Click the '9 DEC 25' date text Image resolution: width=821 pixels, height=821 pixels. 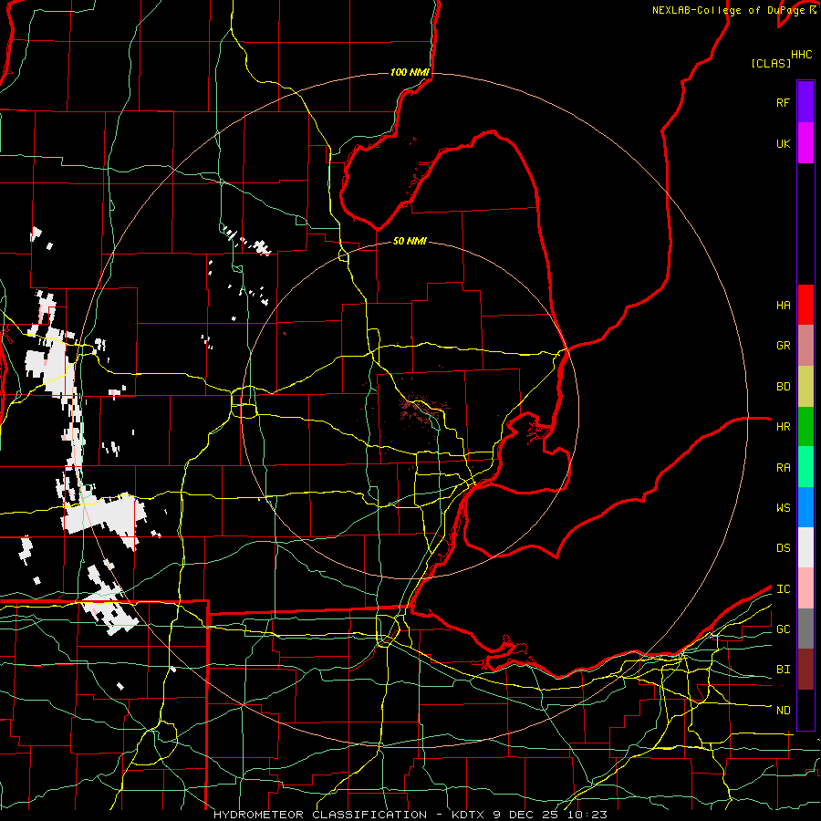[x=525, y=815]
